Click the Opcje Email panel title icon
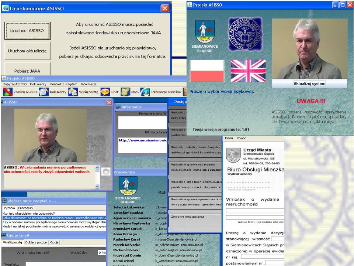The height and width of the screenshot is (266, 354). coord(4,235)
